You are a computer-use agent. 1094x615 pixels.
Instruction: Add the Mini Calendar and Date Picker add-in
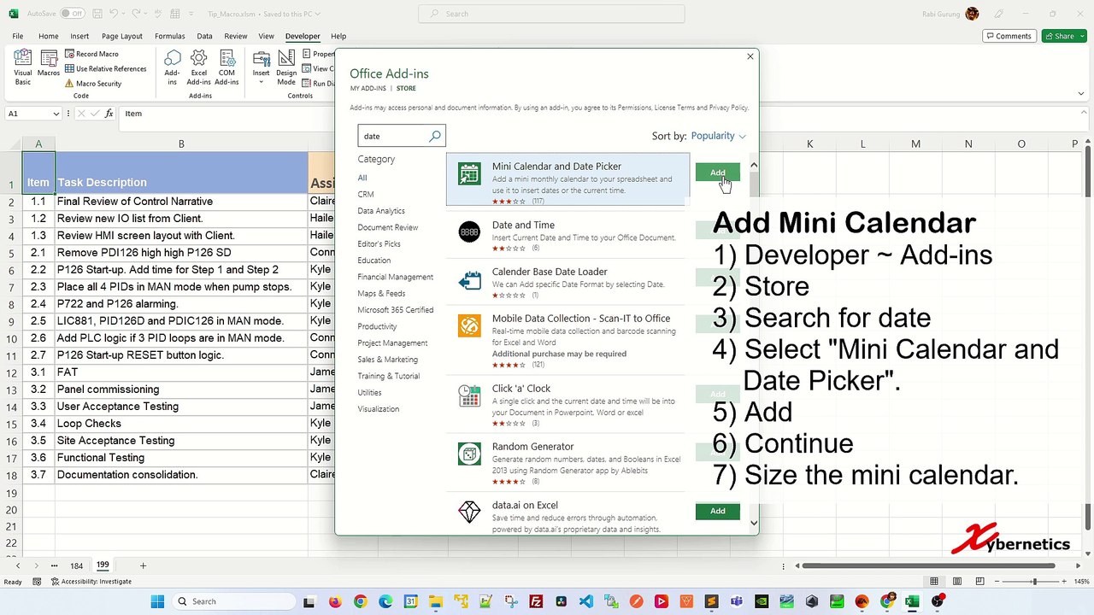click(717, 173)
